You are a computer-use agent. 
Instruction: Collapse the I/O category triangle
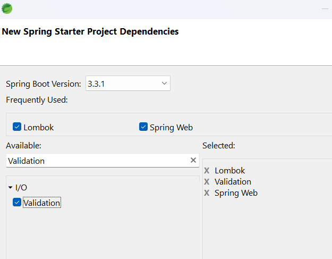point(10,187)
